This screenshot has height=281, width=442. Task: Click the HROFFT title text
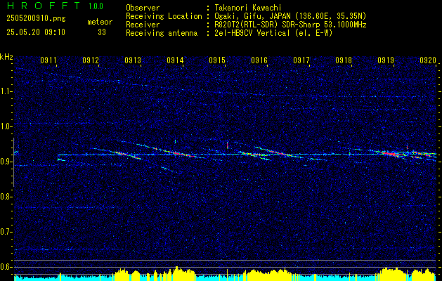tap(44, 6)
